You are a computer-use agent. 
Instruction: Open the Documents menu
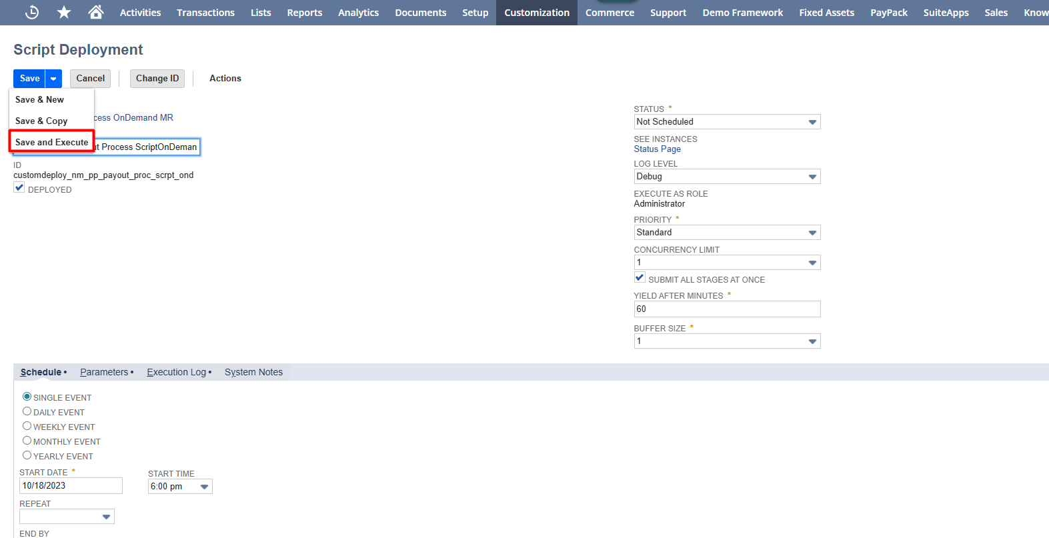point(421,13)
